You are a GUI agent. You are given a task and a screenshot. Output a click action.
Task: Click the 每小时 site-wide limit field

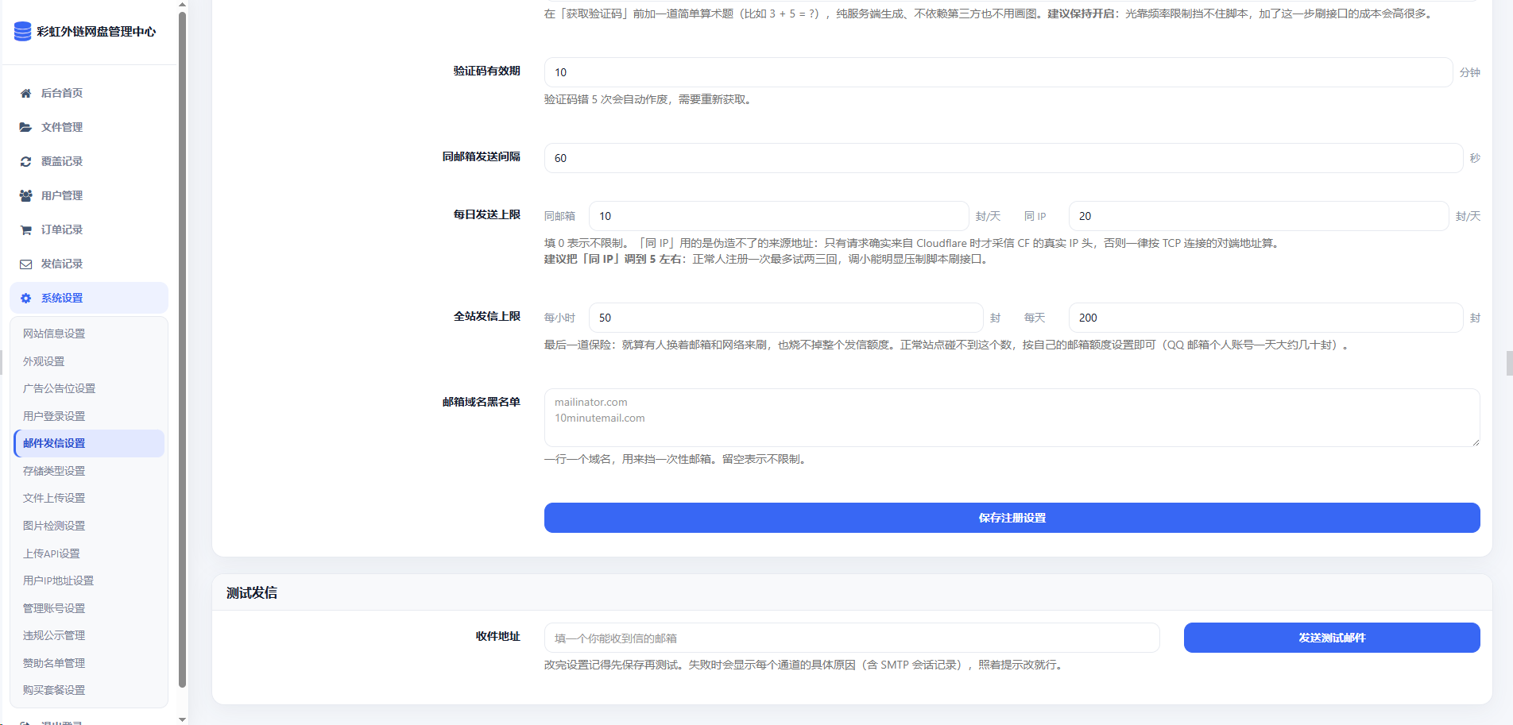click(786, 318)
